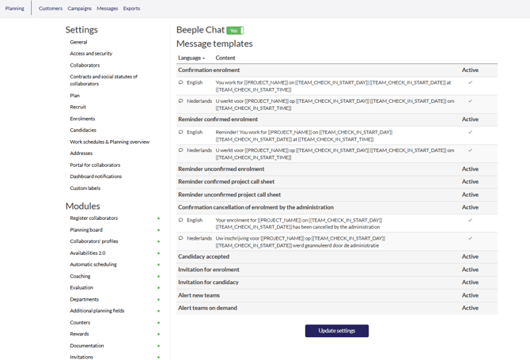Click the speech bubble icon beside English under Confirmation cancellation

click(181, 220)
